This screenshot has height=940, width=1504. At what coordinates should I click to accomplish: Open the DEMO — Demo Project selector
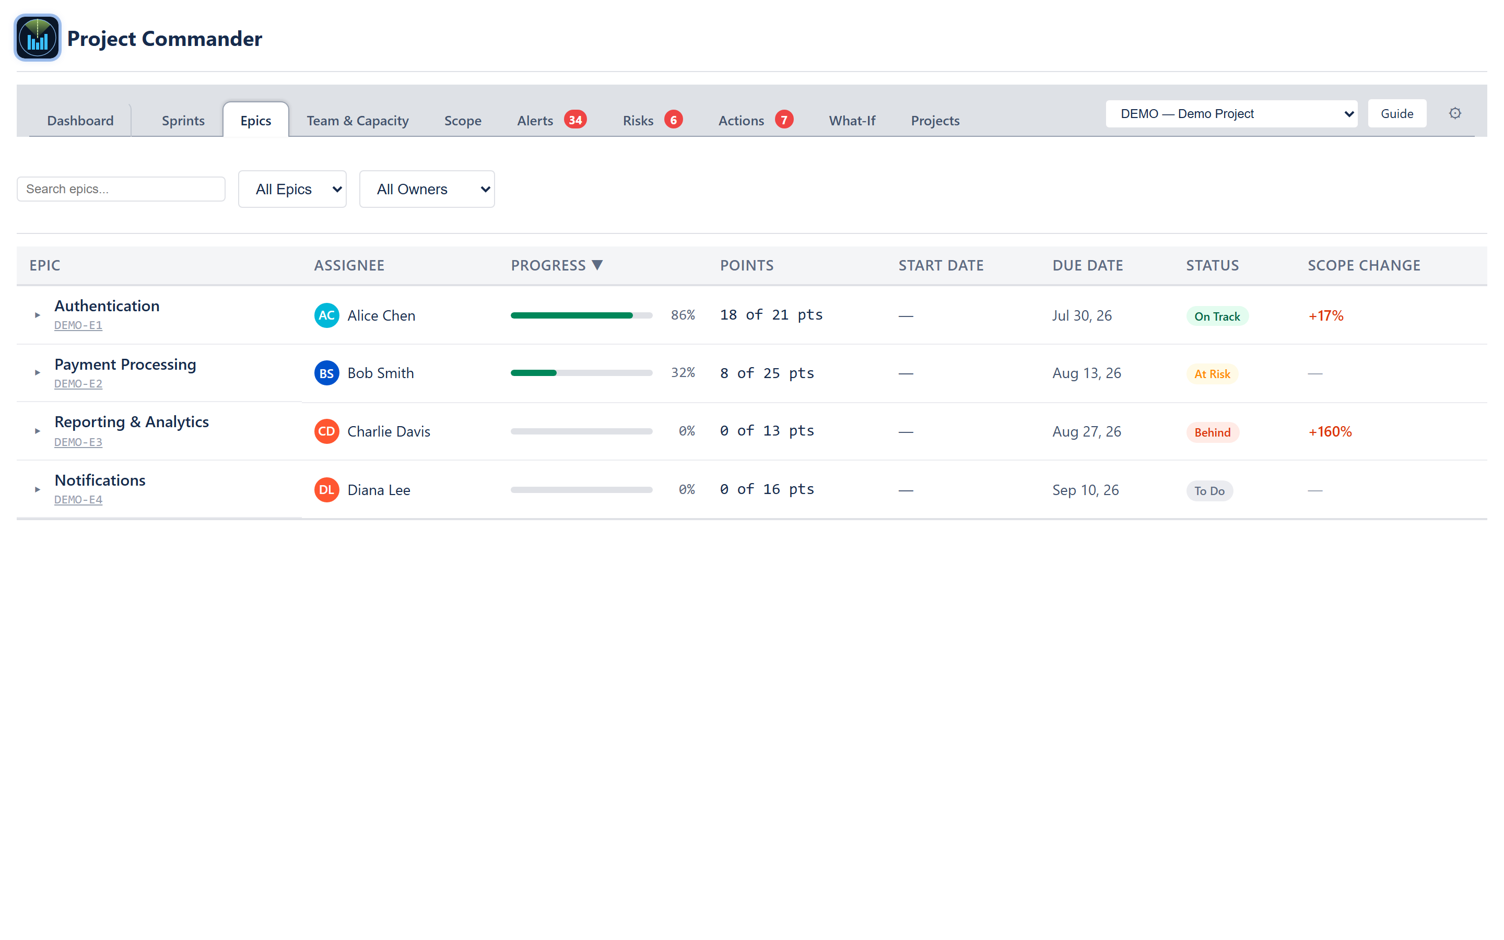1231,114
